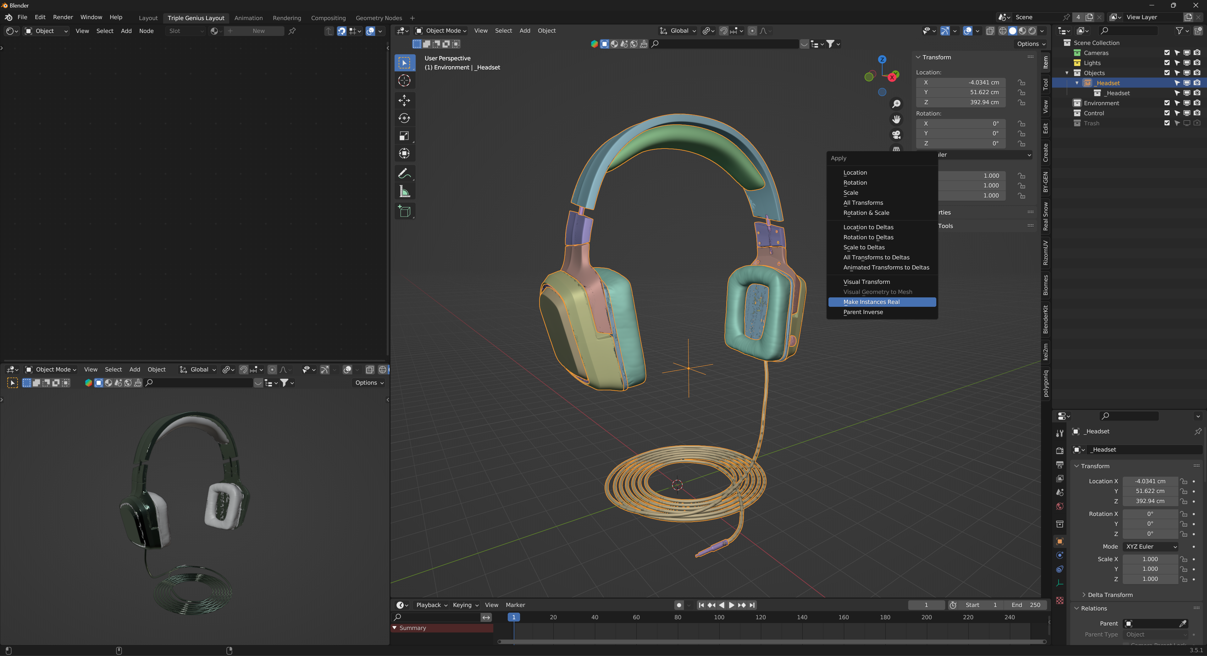This screenshot has width=1207, height=656.
Task: Activate the Annotate pencil tool
Action: (404, 174)
